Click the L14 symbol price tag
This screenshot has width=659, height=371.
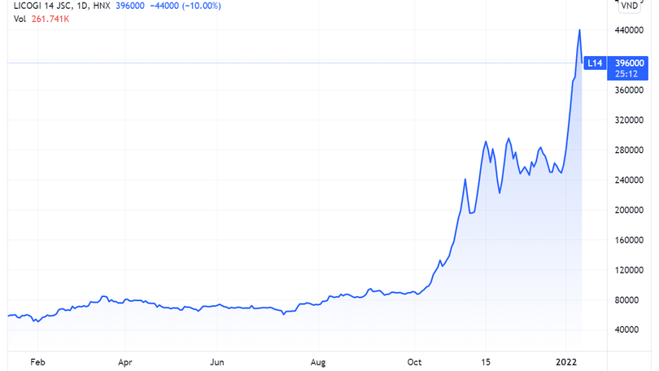[x=595, y=63]
